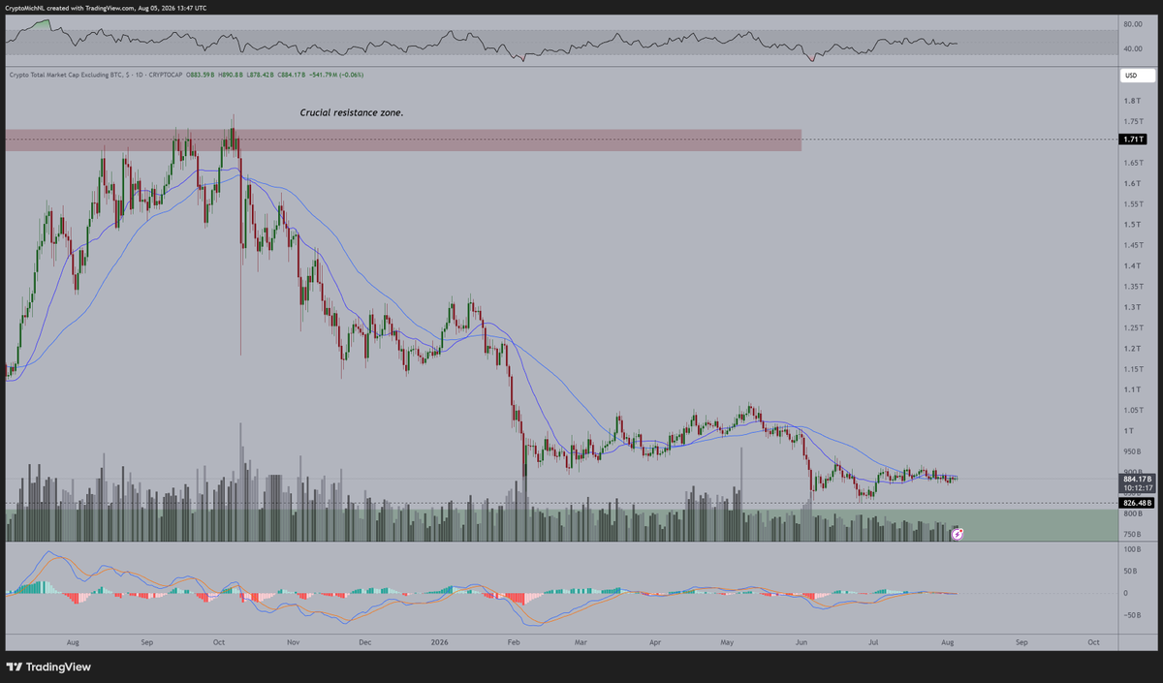Click the Jul time axis label
1163x683 pixels.
[x=874, y=641]
